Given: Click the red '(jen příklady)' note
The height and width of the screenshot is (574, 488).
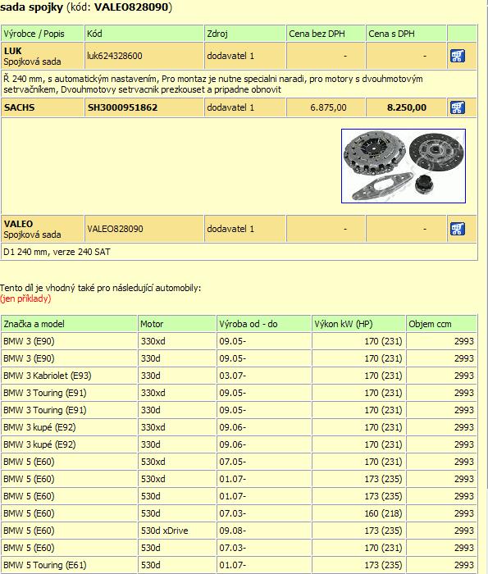Looking at the screenshot, I should tap(25, 298).
